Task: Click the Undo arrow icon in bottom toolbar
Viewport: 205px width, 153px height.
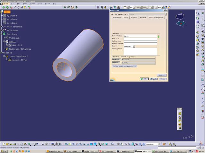Action: [x=29, y=144]
